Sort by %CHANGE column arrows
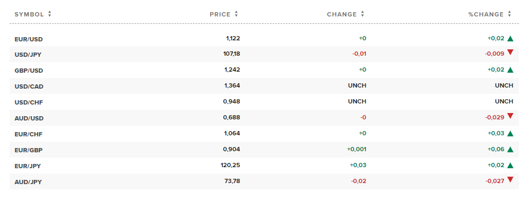 tap(510, 14)
